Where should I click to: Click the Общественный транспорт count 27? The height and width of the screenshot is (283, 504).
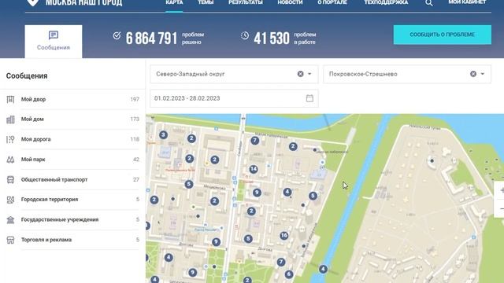click(x=136, y=180)
